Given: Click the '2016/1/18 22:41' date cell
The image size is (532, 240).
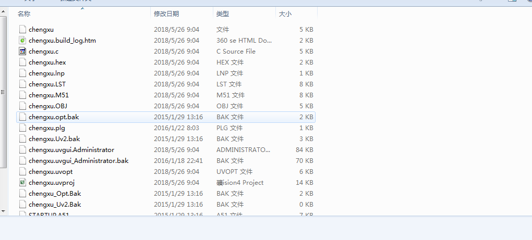Looking at the screenshot, I should point(178,160).
